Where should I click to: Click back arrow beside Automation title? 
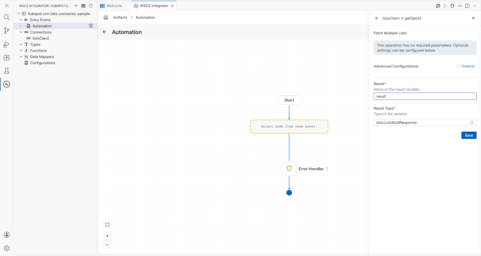(x=105, y=32)
